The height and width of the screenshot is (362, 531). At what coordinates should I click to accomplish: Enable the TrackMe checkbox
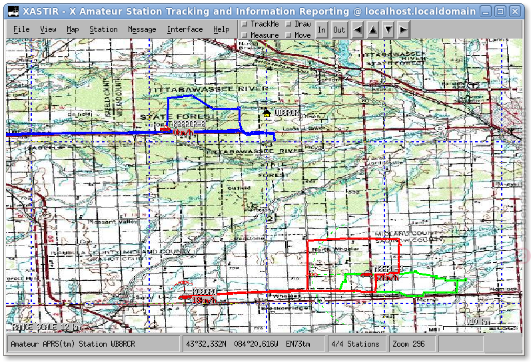click(244, 24)
